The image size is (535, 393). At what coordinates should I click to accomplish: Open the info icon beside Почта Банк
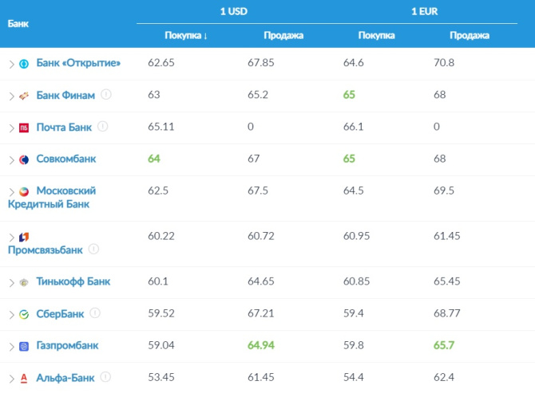103,127
